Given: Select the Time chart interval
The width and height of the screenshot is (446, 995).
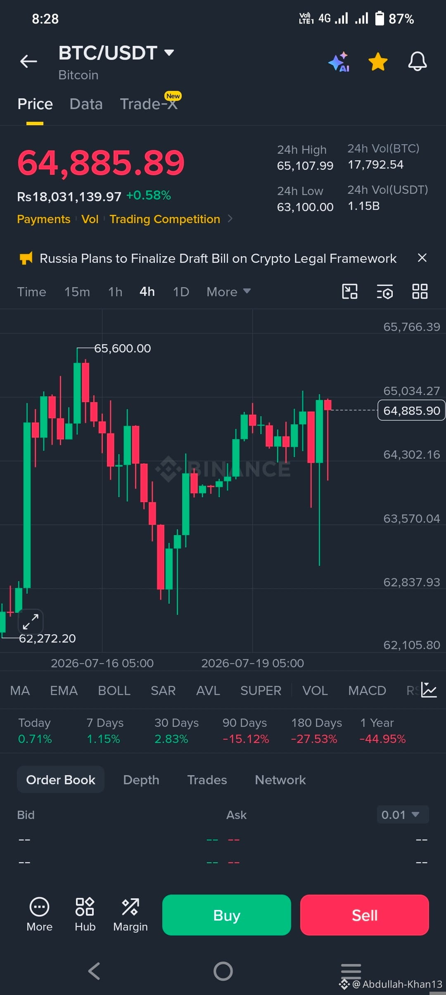Looking at the screenshot, I should point(31,292).
